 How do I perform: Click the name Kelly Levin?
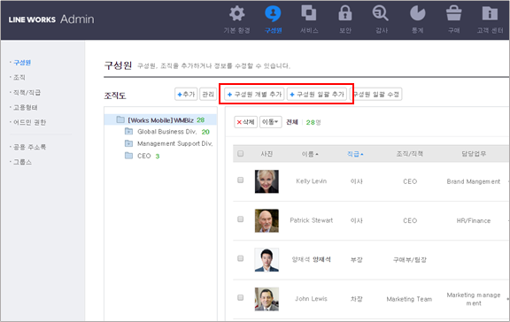click(312, 181)
